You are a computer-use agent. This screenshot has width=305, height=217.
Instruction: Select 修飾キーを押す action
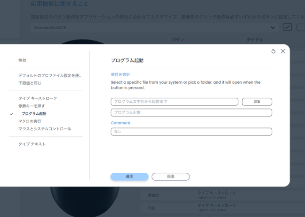point(31,106)
